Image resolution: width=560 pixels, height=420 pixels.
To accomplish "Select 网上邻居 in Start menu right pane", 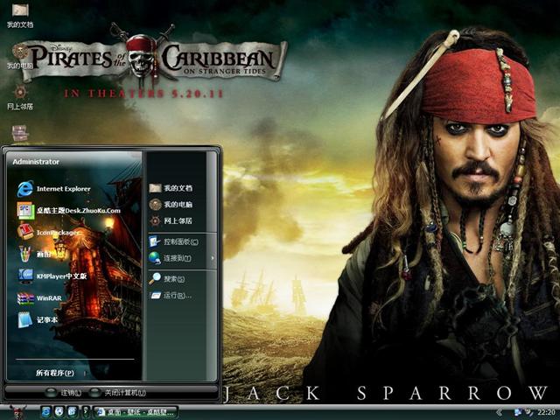I will pos(171,220).
